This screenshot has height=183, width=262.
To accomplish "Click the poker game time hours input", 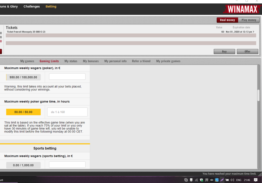I will pyautogui.click(x=67, y=112).
